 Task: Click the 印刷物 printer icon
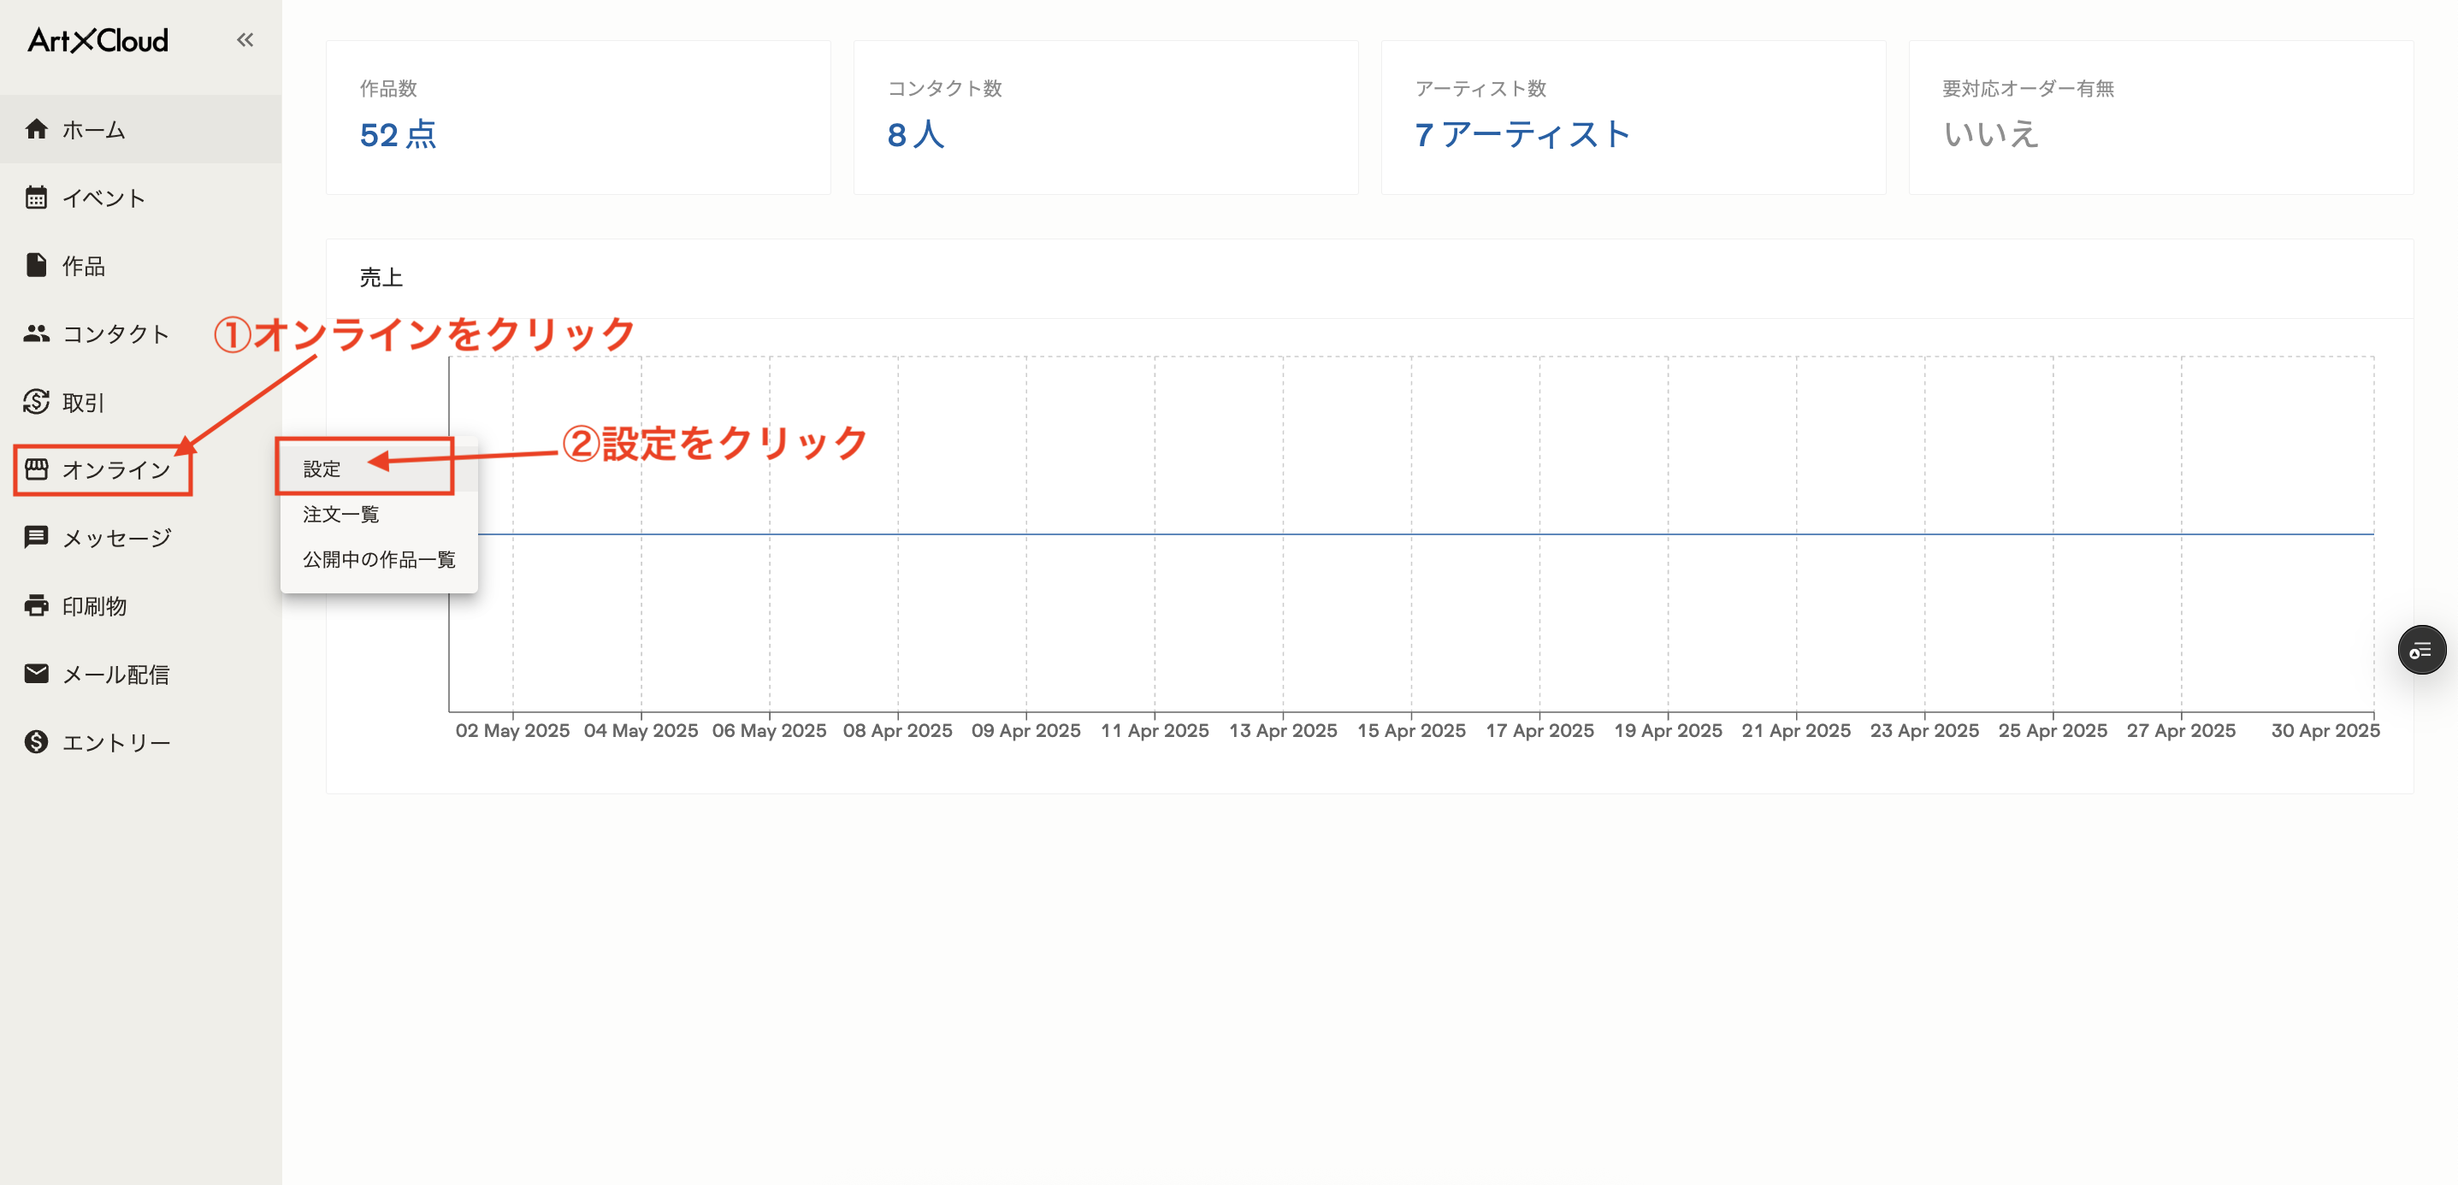tap(36, 606)
